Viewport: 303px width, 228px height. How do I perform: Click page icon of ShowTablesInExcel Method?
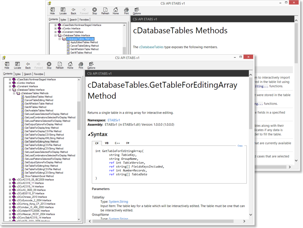pos(23,176)
